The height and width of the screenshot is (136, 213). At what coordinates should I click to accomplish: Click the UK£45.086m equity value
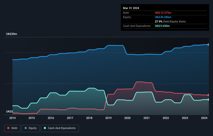click(x=163, y=17)
